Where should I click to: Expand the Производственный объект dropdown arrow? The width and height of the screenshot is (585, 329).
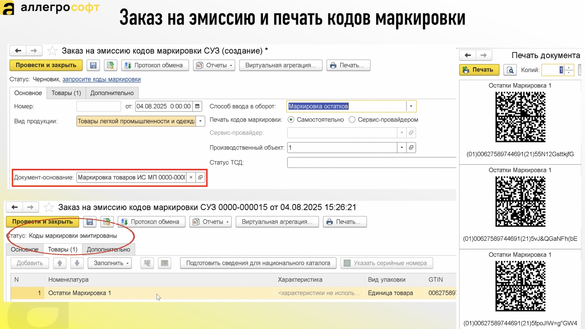point(402,148)
